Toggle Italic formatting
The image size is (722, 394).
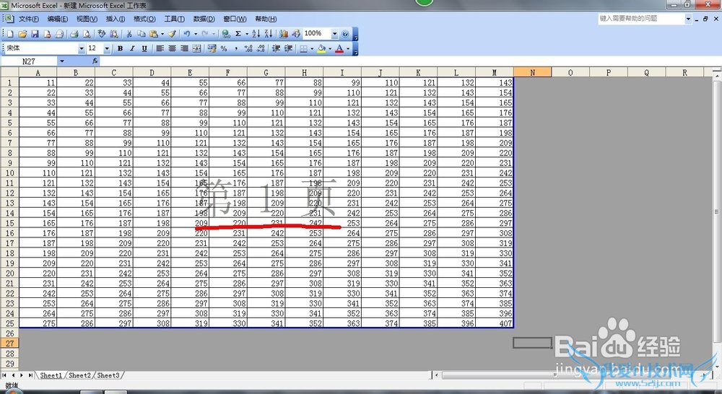click(x=132, y=49)
